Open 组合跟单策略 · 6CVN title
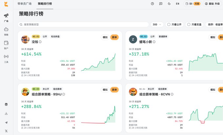The height and width of the screenshot is (135, 223). 155,94
